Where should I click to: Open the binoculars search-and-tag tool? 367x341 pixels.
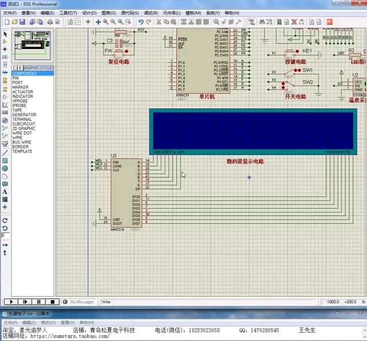[262, 22]
